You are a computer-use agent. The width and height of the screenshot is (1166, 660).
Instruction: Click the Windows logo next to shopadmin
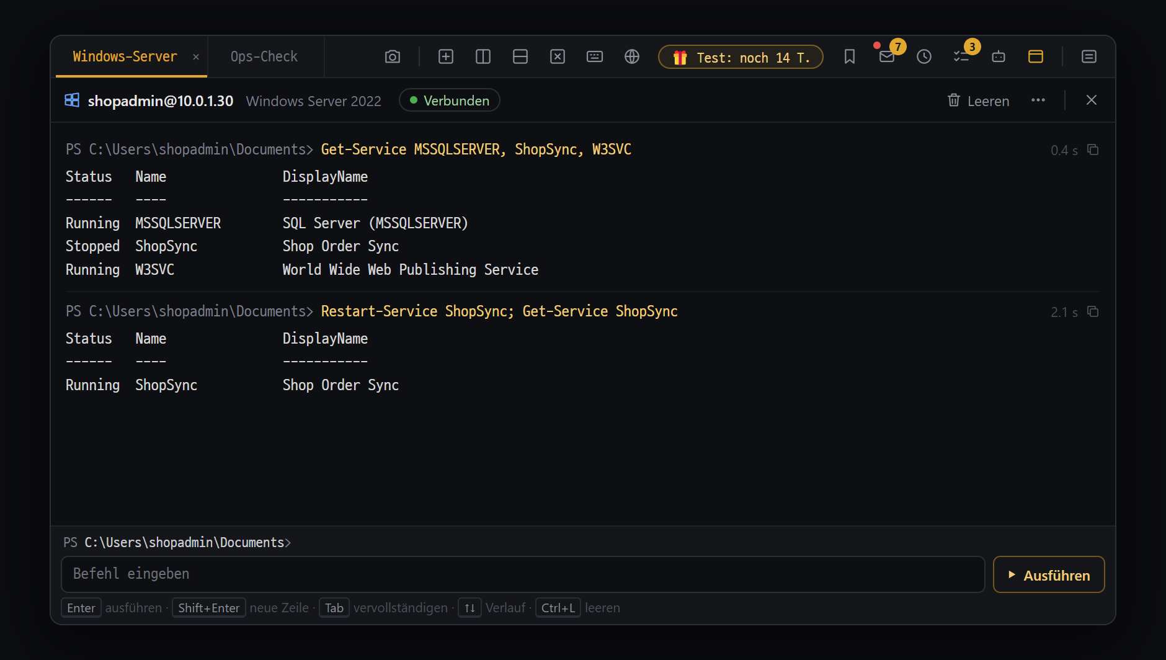72,100
